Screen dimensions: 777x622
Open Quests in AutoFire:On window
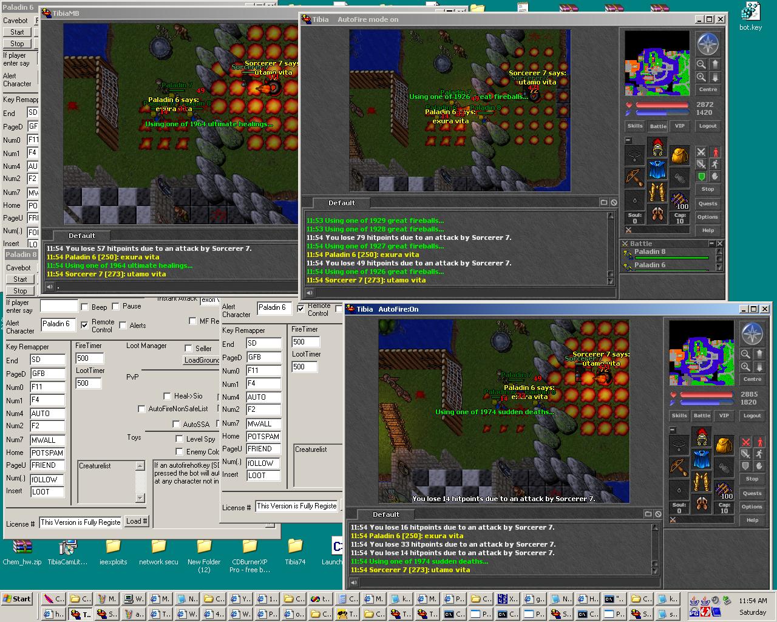point(752,493)
